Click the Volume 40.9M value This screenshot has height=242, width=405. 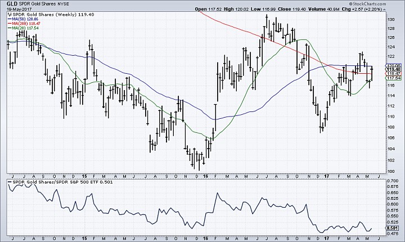pyautogui.click(x=323, y=9)
